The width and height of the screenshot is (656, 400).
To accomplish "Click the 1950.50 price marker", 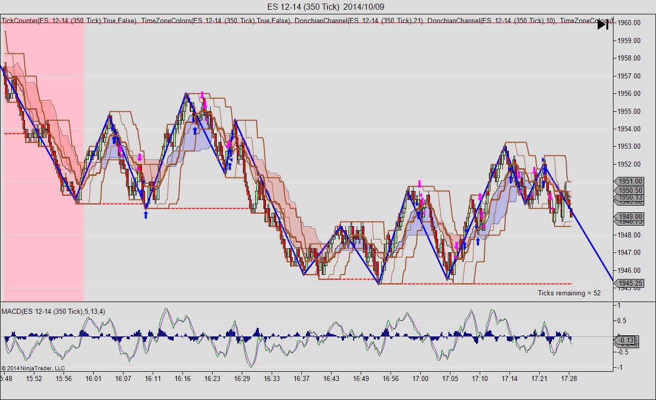I will [630, 190].
